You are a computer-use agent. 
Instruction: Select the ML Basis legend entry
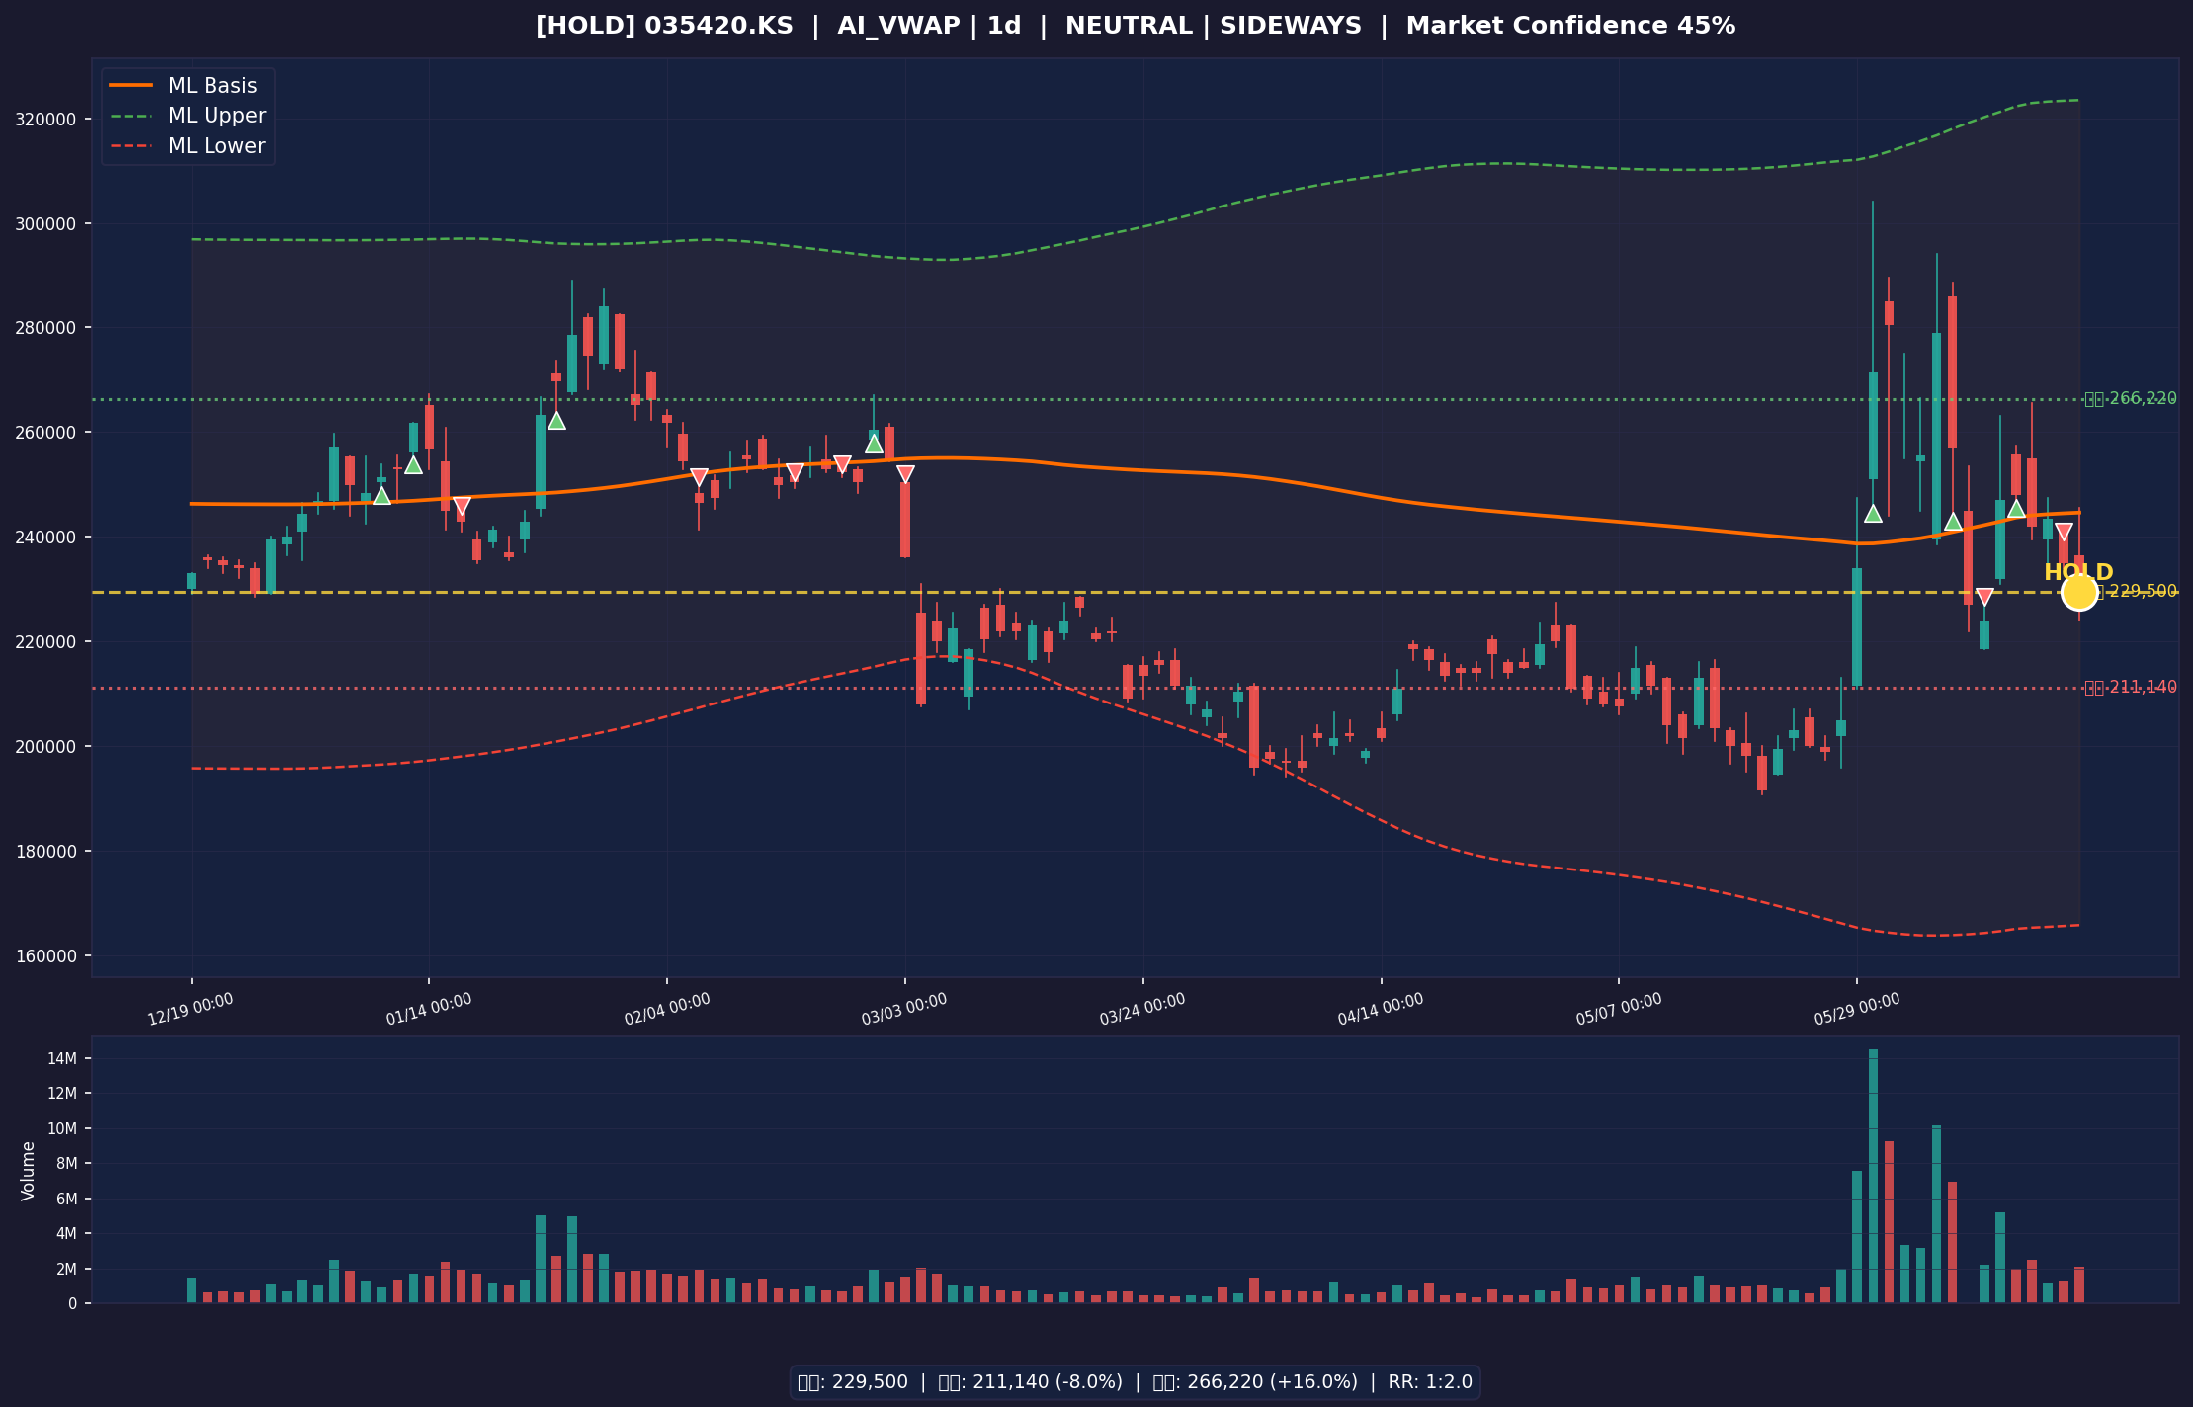[188, 86]
